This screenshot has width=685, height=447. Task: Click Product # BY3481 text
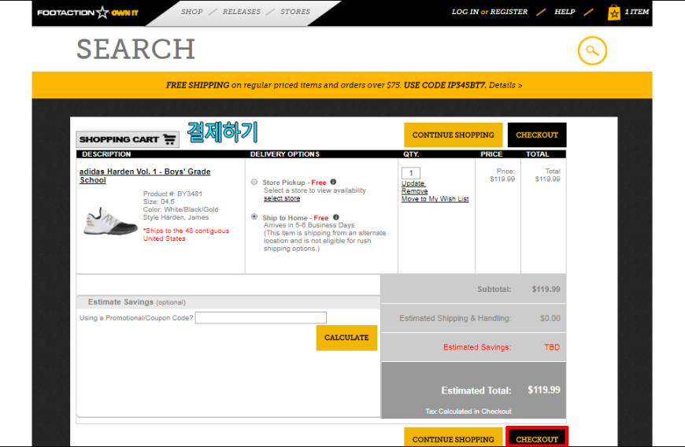click(172, 194)
